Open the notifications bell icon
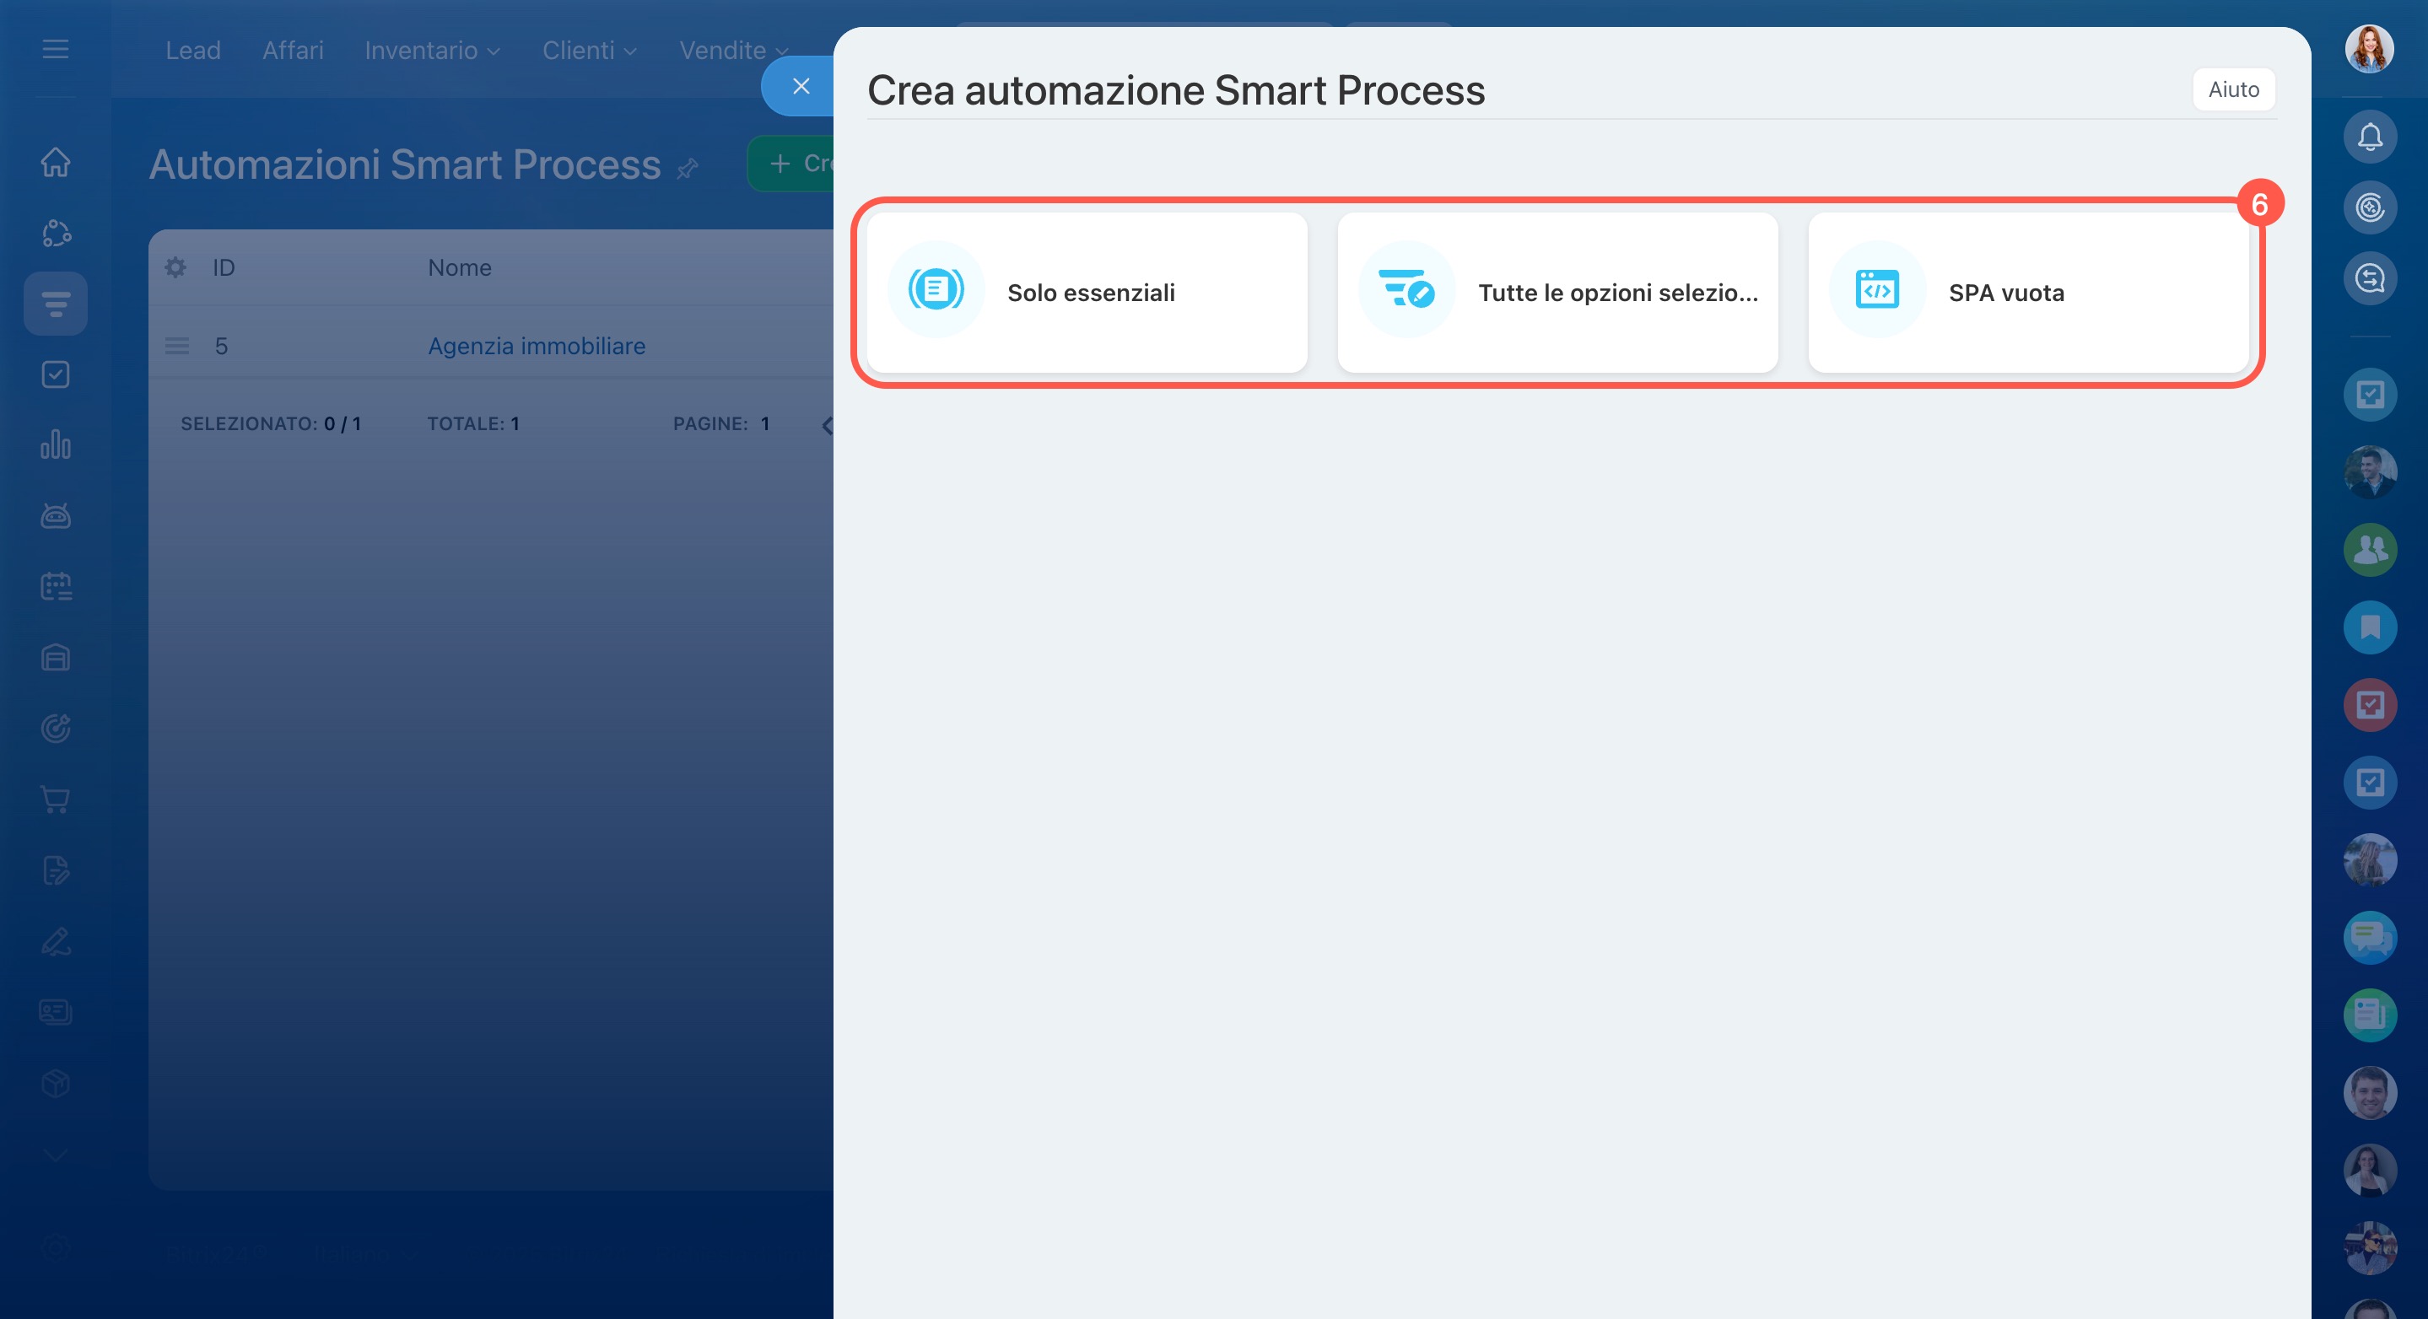 [x=2370, y=137]
